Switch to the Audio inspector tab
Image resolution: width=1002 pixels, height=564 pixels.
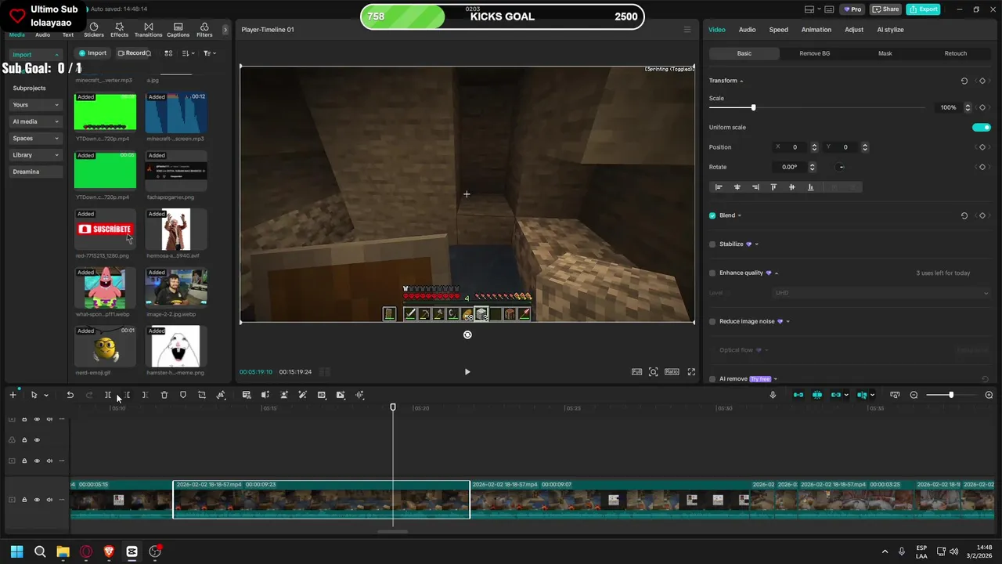(x=748, y=30)
